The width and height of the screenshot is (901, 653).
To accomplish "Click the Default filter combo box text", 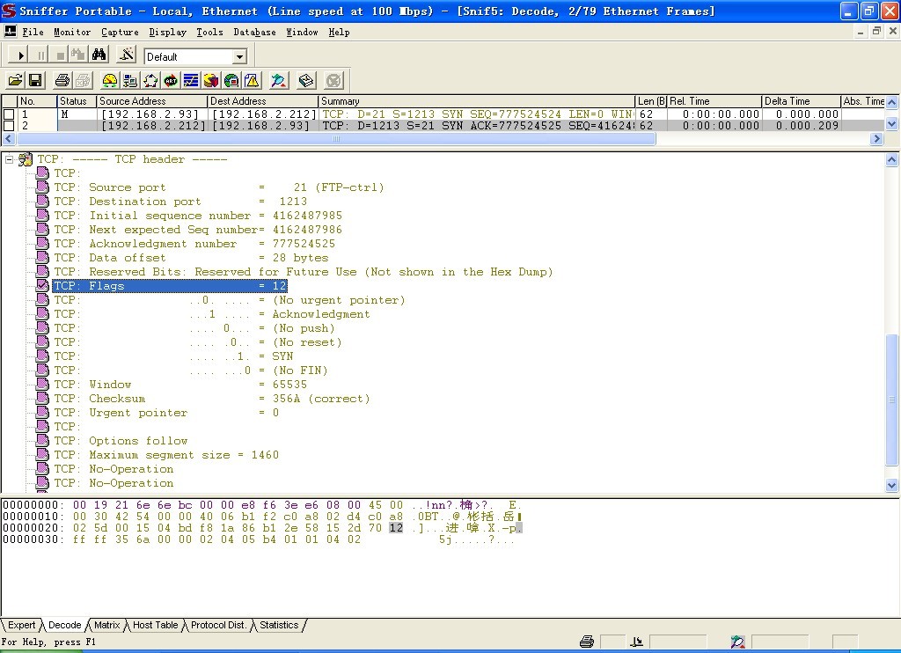I will pos(188,56).
